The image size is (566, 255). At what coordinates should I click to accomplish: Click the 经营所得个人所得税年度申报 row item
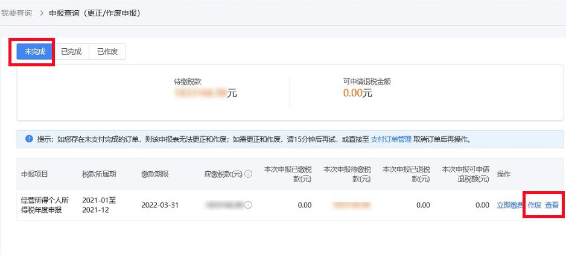coord(46,205)
